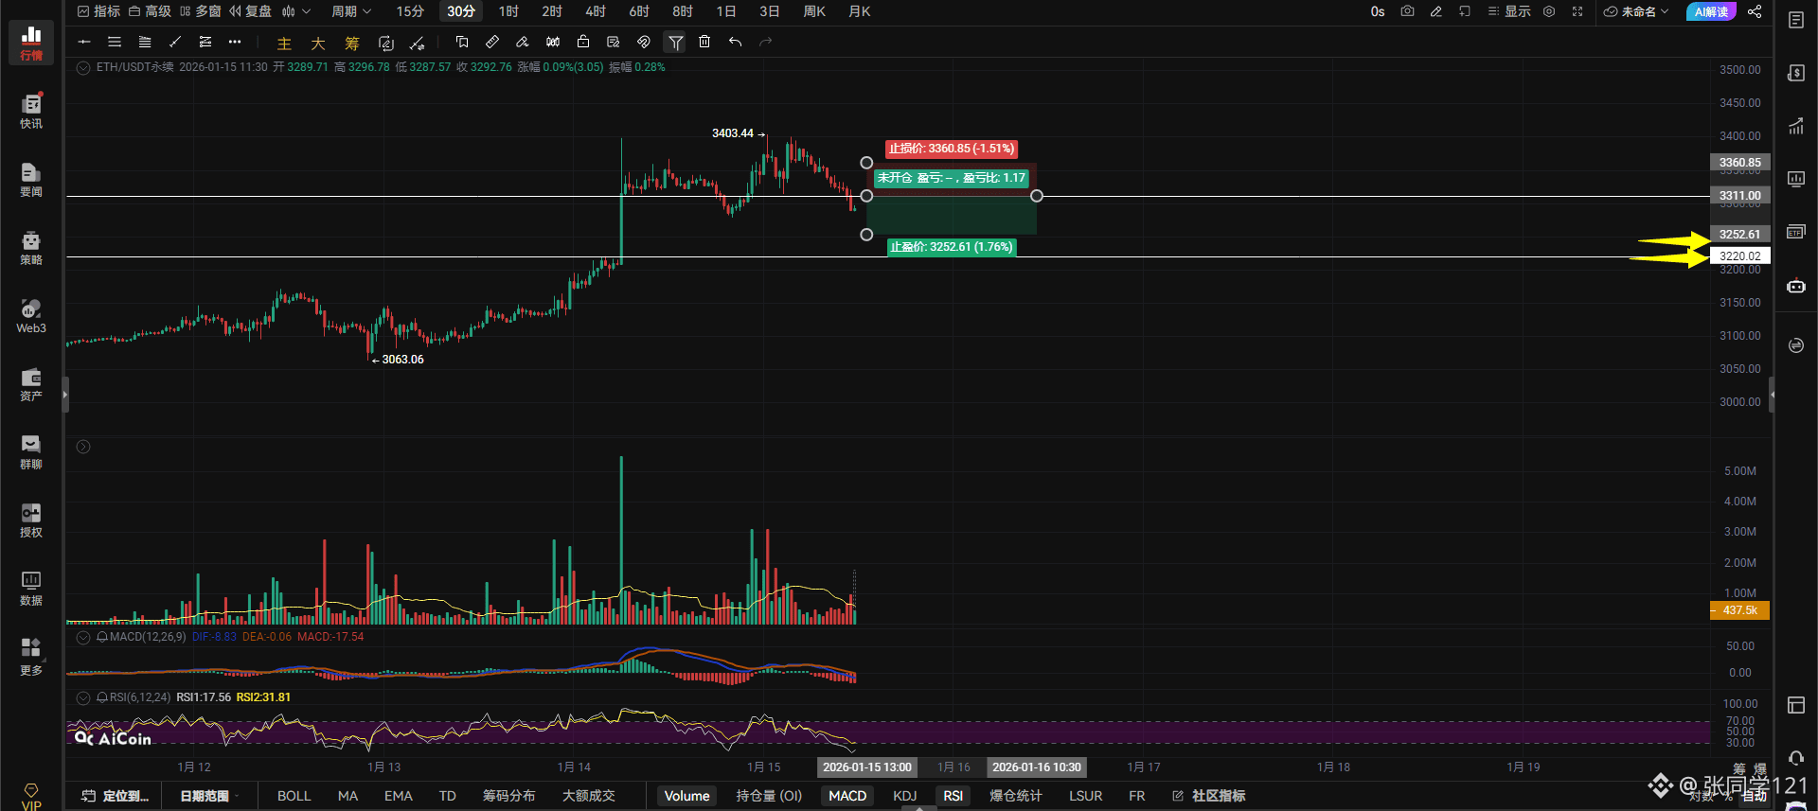
Task: Click the red 止损价 3360.85 stop-loss label
Action: click(x=952, y=149)
